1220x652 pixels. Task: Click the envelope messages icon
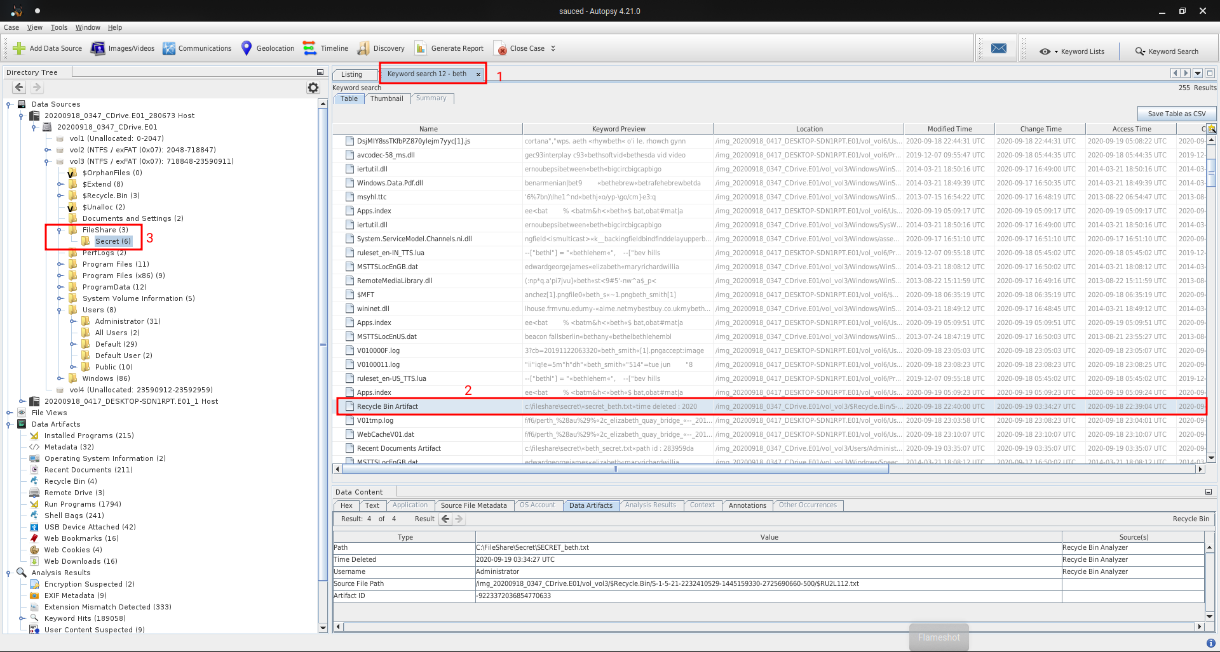click(998, 49)
